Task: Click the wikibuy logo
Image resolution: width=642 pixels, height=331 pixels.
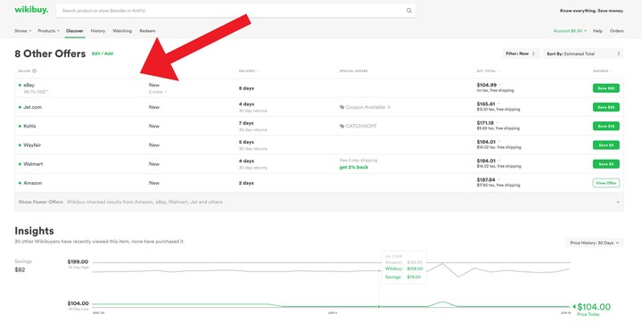Action: click(x=31, y=10)
